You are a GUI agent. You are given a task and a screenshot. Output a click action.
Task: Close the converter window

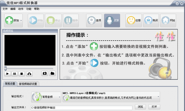[x=182, y=3]
